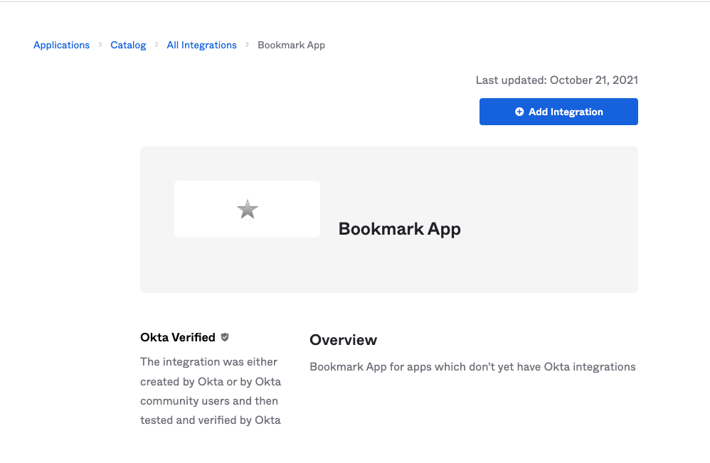Click the Overview section heading
The height and width of the screenshot is (463, 710).
[343, 340]
